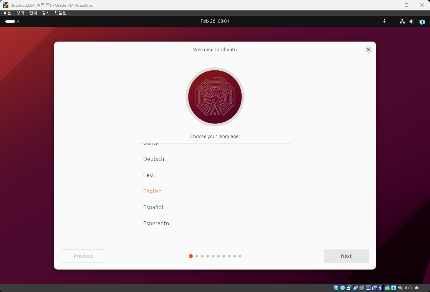Click the keyboard capture arrow icon in status bar

[393, 288]
